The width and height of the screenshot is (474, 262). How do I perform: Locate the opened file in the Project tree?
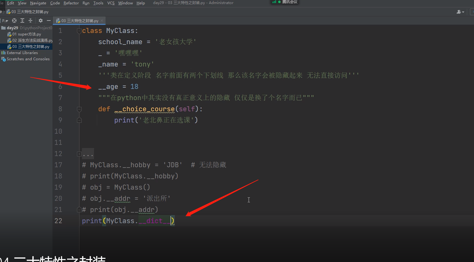(x=14, y=21)
